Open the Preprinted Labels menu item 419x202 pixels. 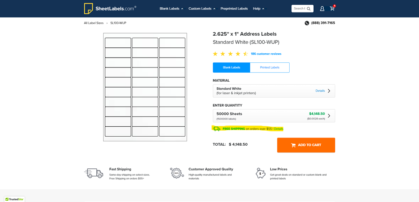(x=234, y=9)
